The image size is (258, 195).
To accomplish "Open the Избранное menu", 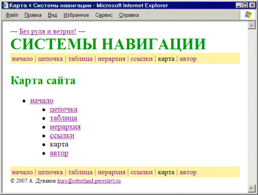I will pos(76,15).
